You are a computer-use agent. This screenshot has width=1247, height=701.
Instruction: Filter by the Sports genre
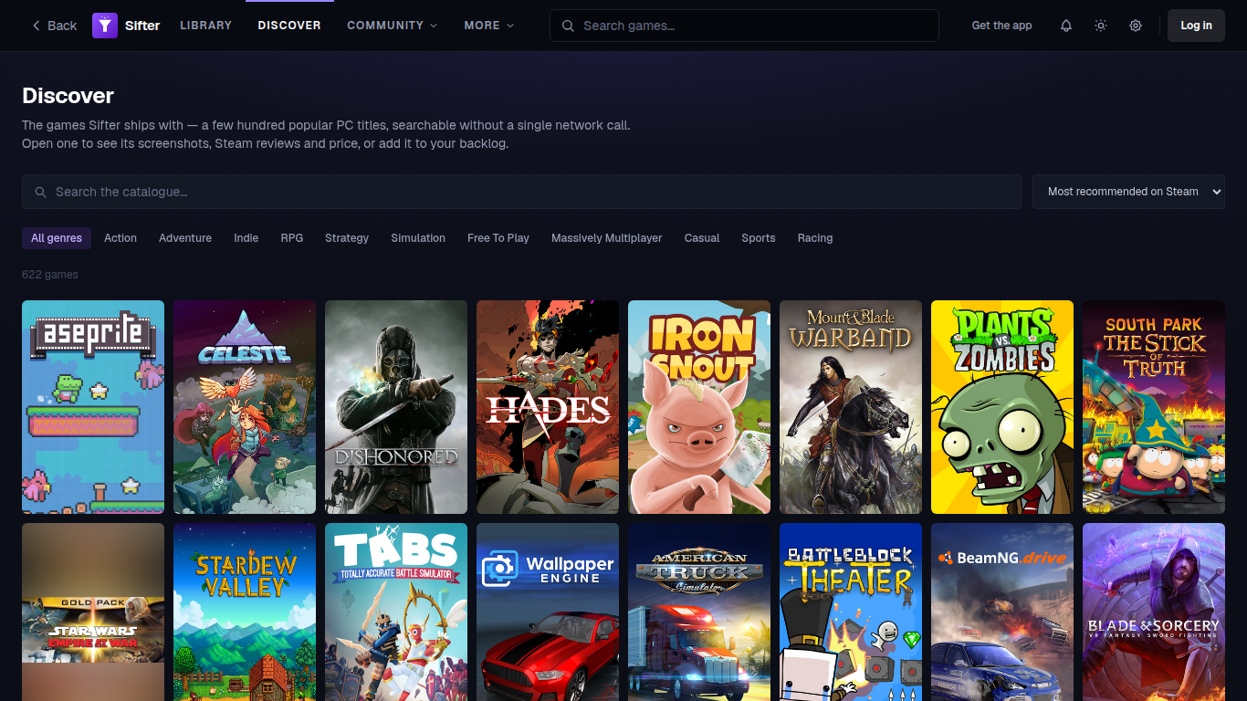[759, 238]
